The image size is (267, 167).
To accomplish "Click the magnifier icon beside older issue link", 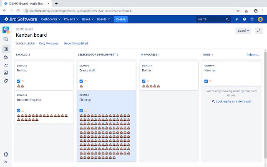I will [x=213, y=101].
